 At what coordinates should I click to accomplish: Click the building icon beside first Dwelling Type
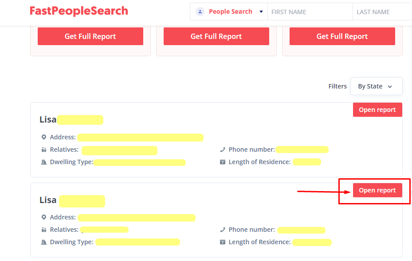point(44,162)
